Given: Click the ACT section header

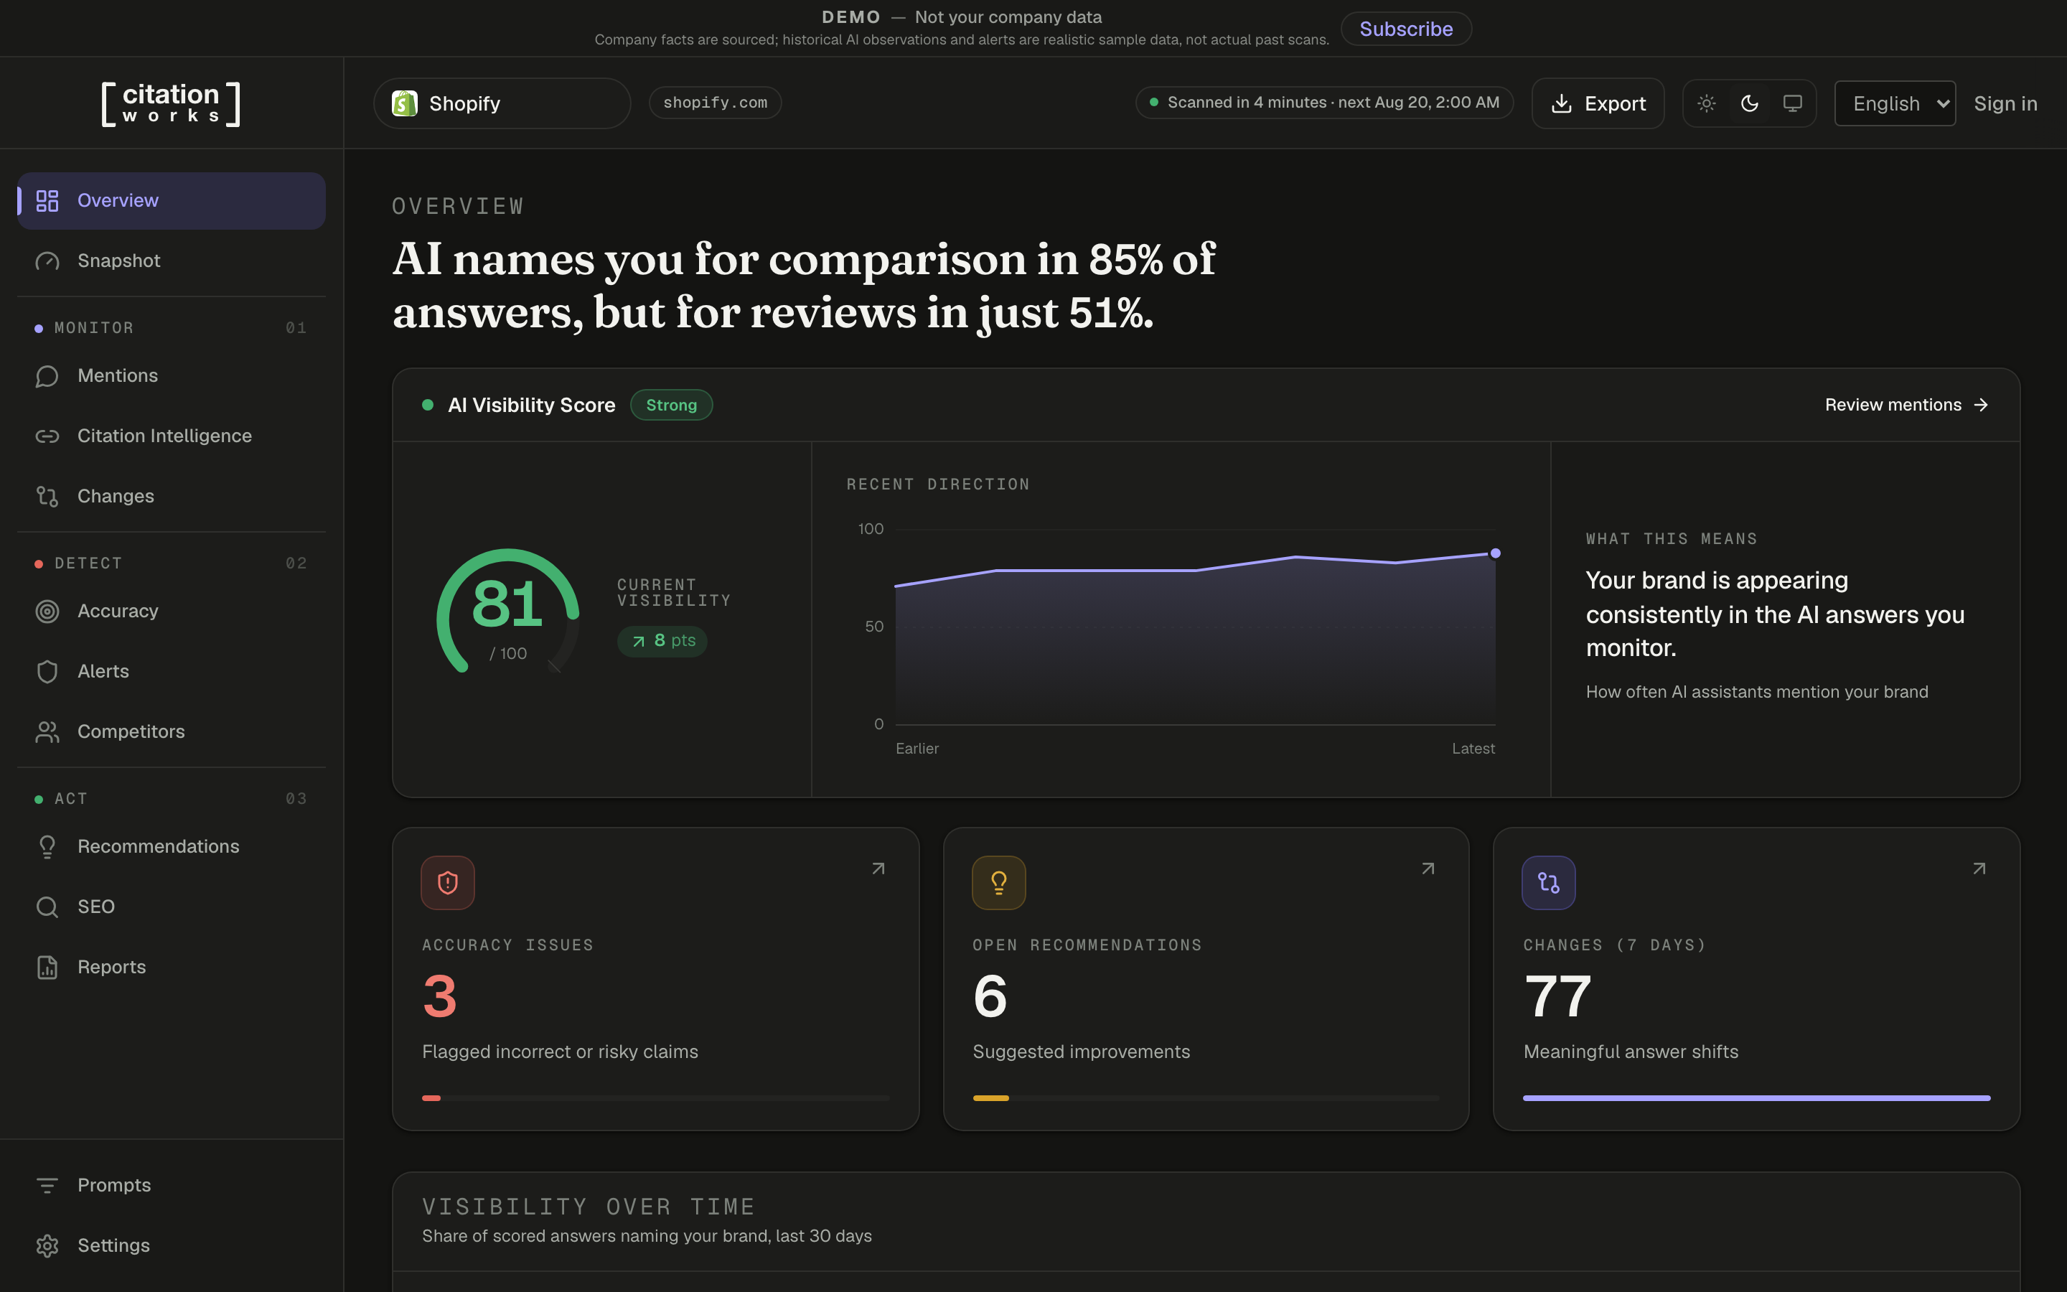Looking at the screenshot, I should 71,799.
